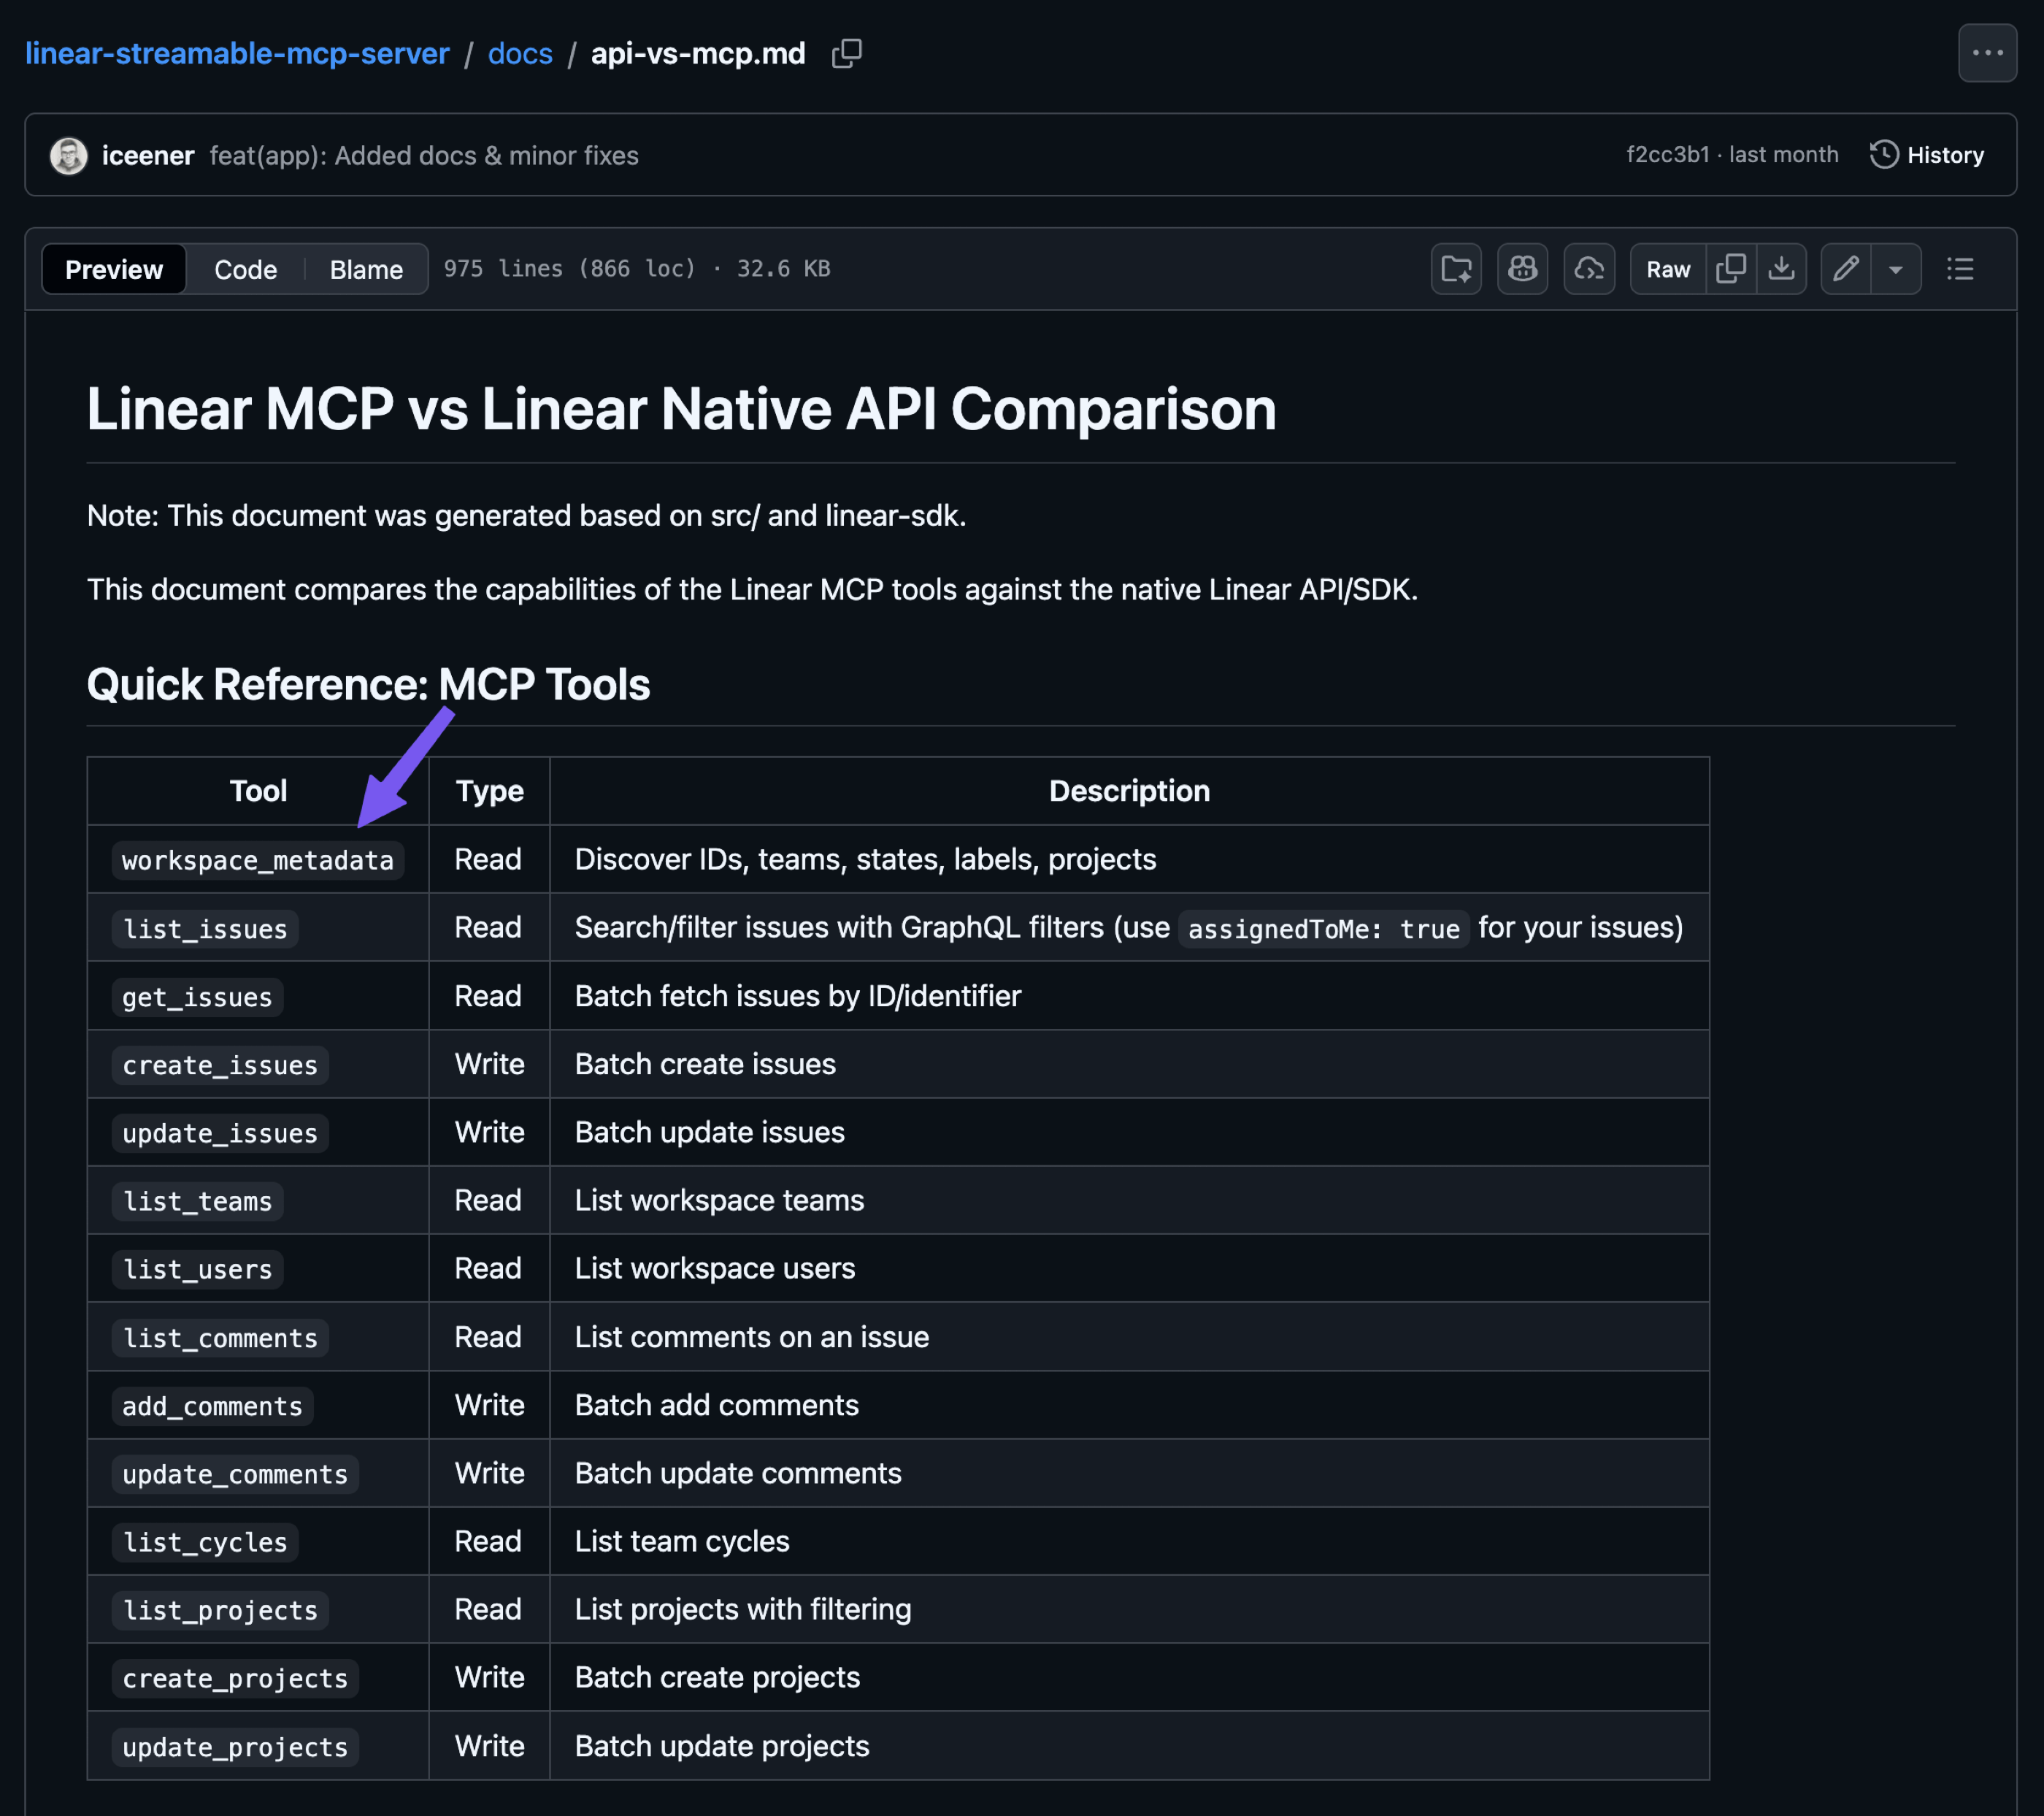Copy file path icon next to api-vs-mcp.md
Viewport: 2044px width, 1816px height.
tap(846, 53)
